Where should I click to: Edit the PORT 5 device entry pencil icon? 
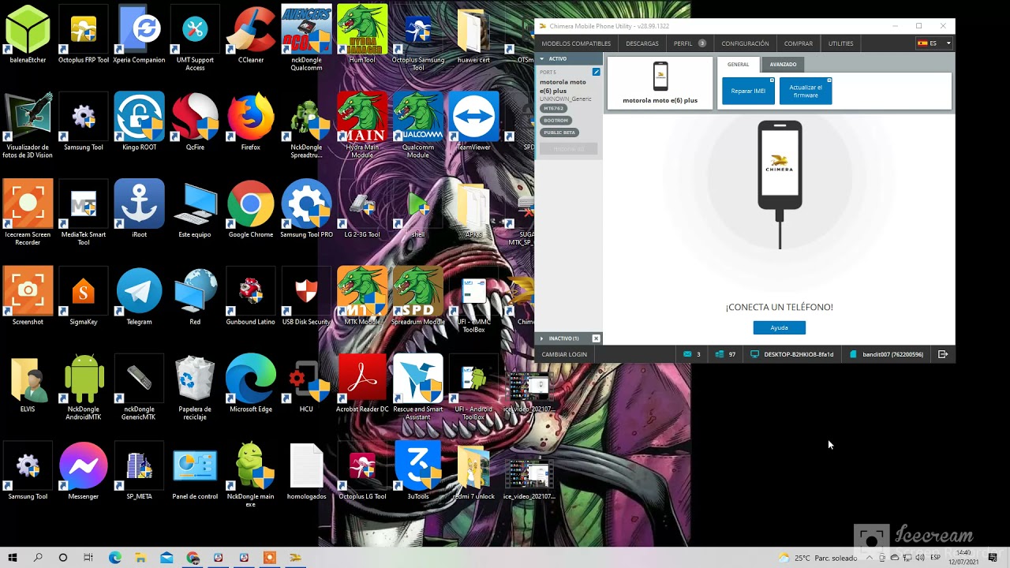(x=596, y=72)
